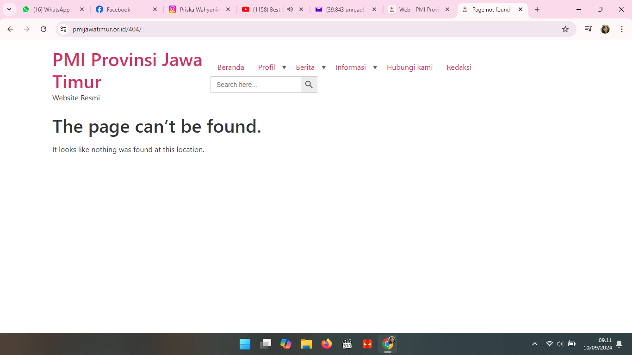Click the magnifier search button
Screen dimensions: 632x355
(x=309, y=85)
